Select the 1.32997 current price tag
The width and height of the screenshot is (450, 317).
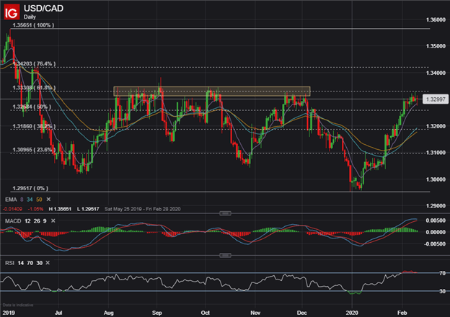coord(432,99)
